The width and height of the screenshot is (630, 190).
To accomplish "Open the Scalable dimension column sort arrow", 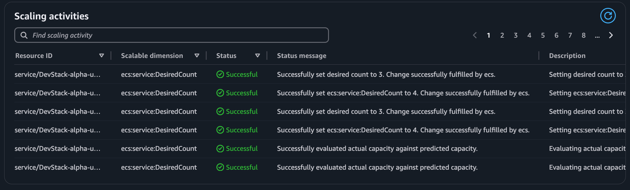I will tap(197, 56).
